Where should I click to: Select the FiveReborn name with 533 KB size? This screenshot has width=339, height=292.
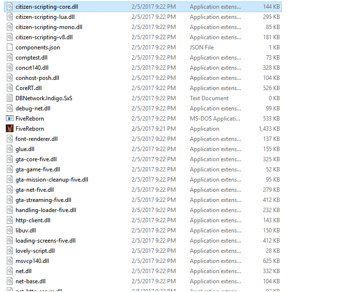[30, 119]
